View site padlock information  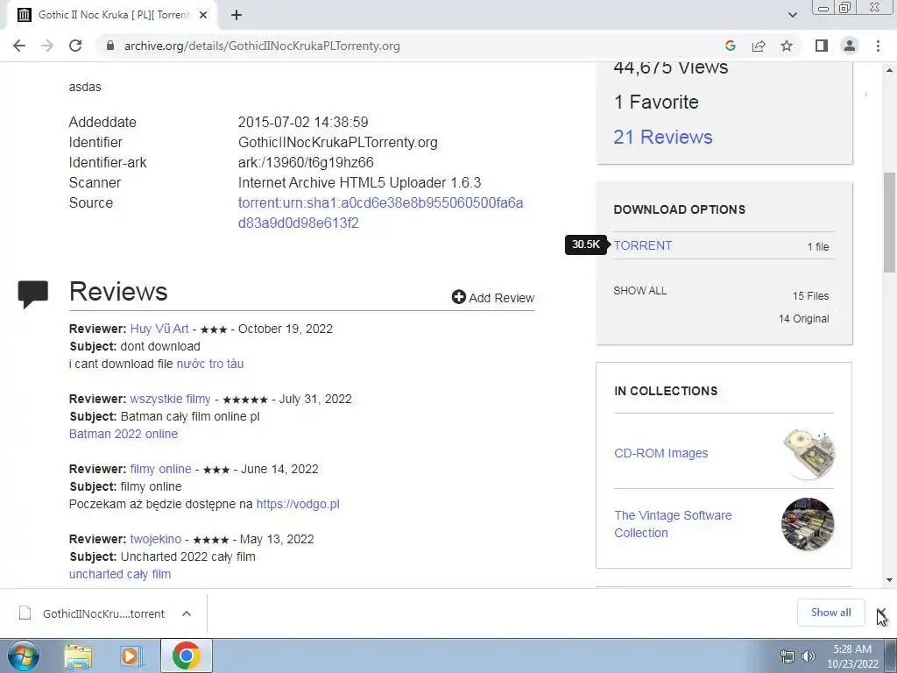[109, 46]
